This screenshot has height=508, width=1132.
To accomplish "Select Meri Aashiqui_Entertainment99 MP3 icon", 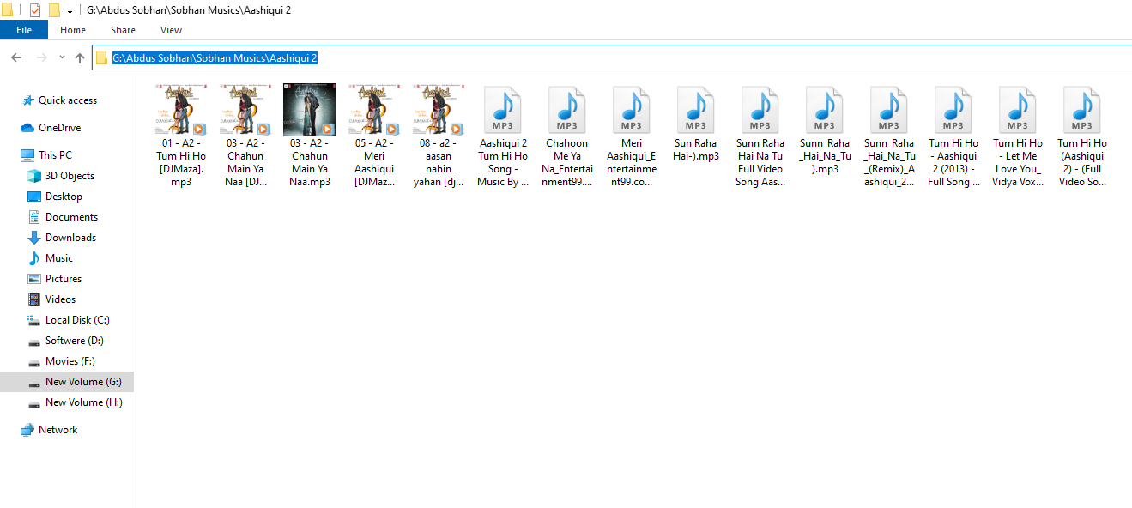I will pyautogui.click(x=632, y=109).
